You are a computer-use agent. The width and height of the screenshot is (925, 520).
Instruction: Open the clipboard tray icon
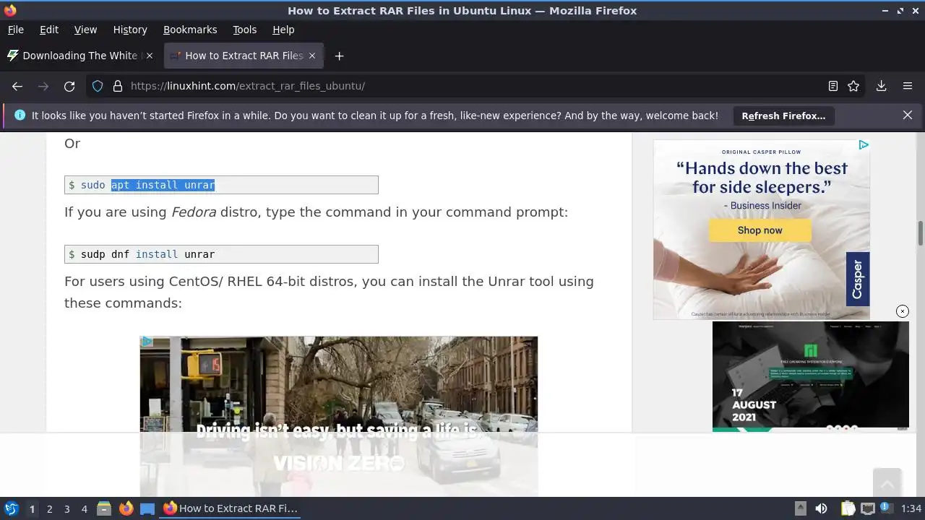(x=848, y=508)
